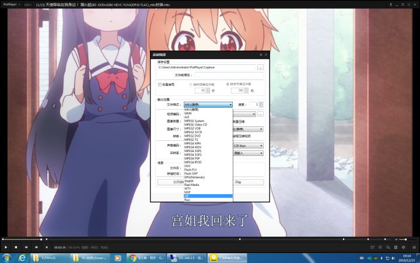Viewport: 420px width, 263px height.
Task: Open the media player taskbar icon
Action: click(117, 258)
